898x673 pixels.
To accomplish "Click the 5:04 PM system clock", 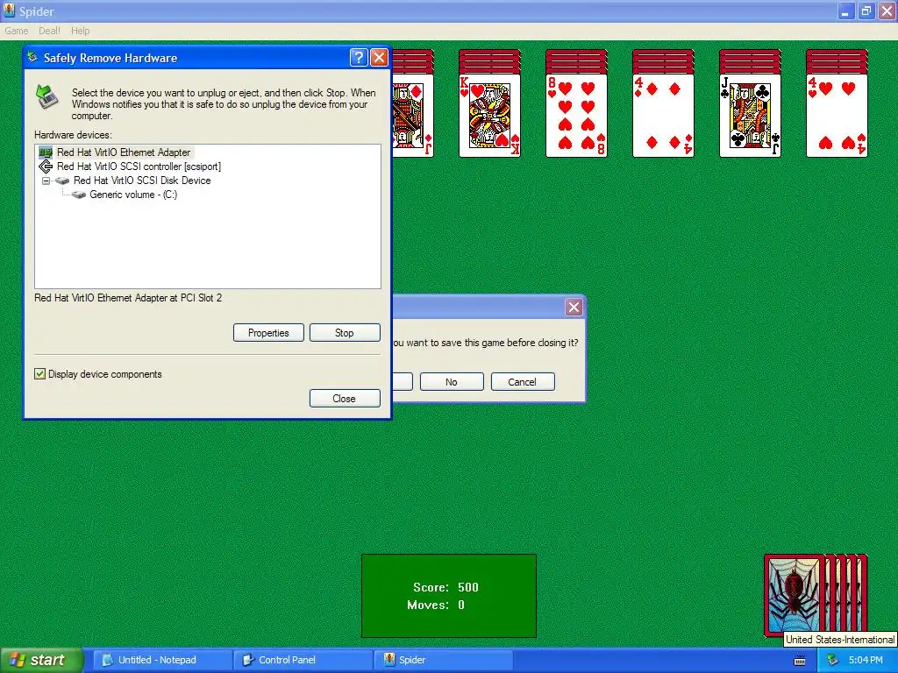I will coord(866,661).
